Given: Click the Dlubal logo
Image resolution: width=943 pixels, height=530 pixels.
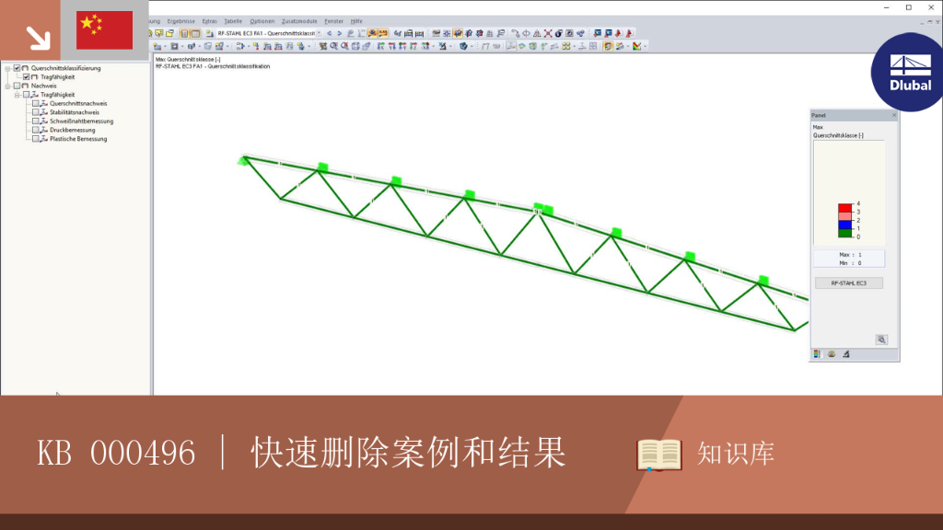Looking at the screenshot, I should (x=909, y=73).
